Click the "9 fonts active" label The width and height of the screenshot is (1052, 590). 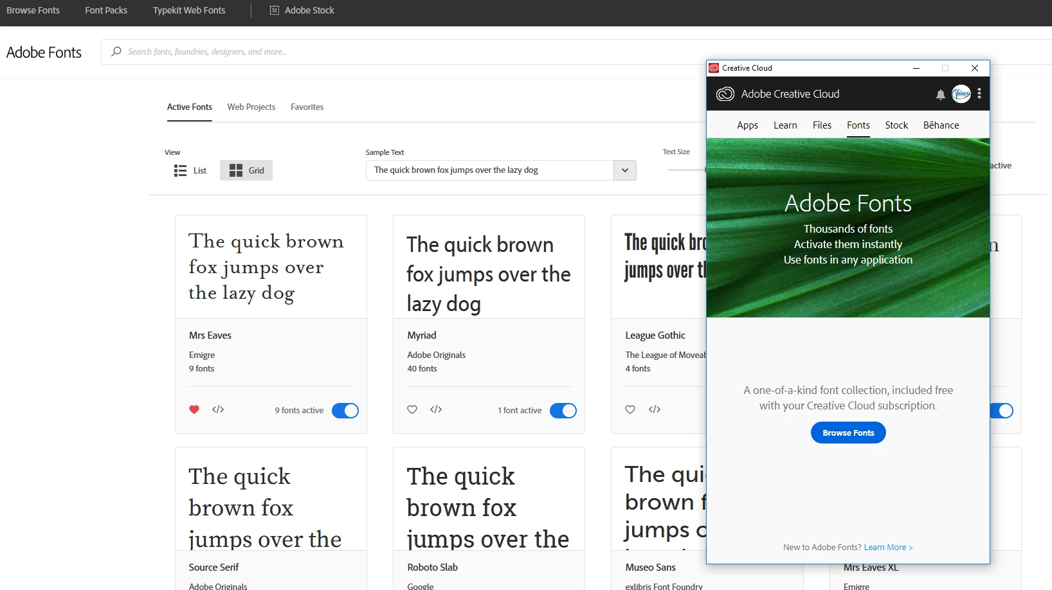299,411
